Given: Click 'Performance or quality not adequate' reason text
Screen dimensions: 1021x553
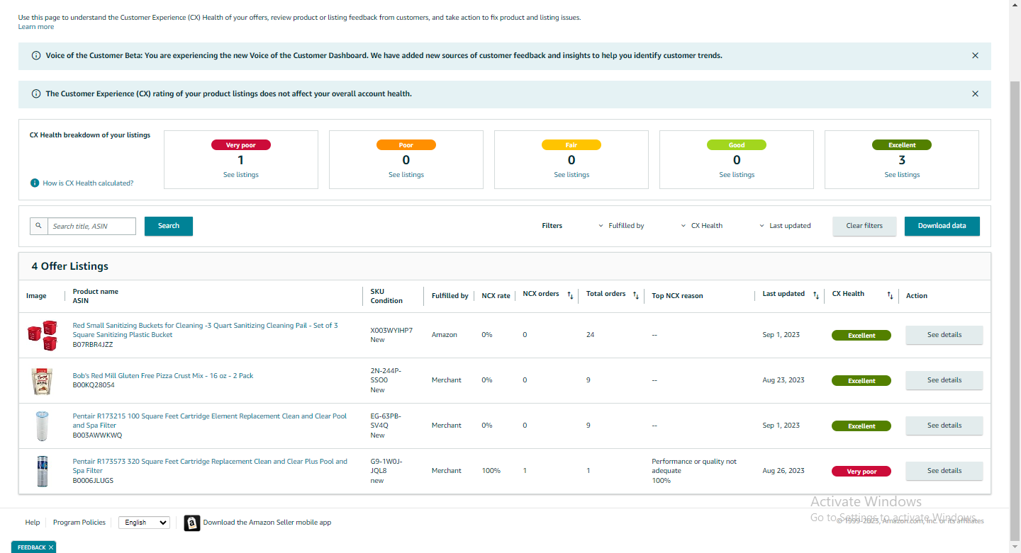Looking at the screenshot, I should click(694, 466).
